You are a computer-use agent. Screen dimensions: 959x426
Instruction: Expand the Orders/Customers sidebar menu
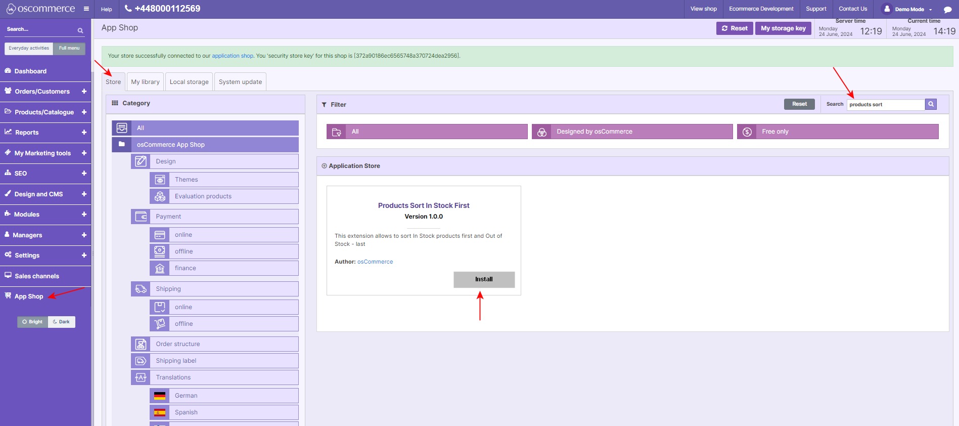(x=84, y=92)
